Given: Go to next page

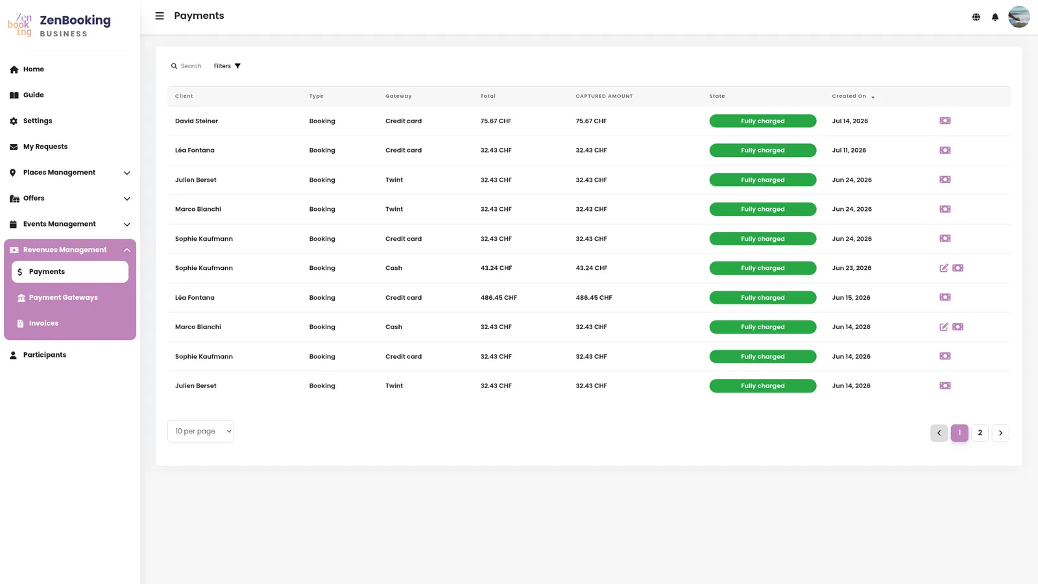Looking at the screenshot, I should pos(1000,433).
